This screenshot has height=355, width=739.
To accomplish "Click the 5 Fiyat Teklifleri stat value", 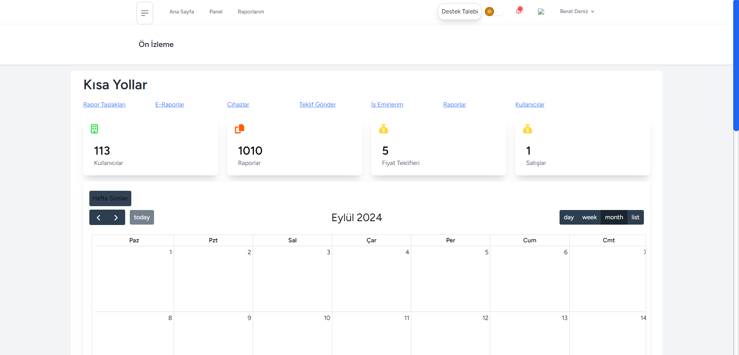I will click(385, 151).
